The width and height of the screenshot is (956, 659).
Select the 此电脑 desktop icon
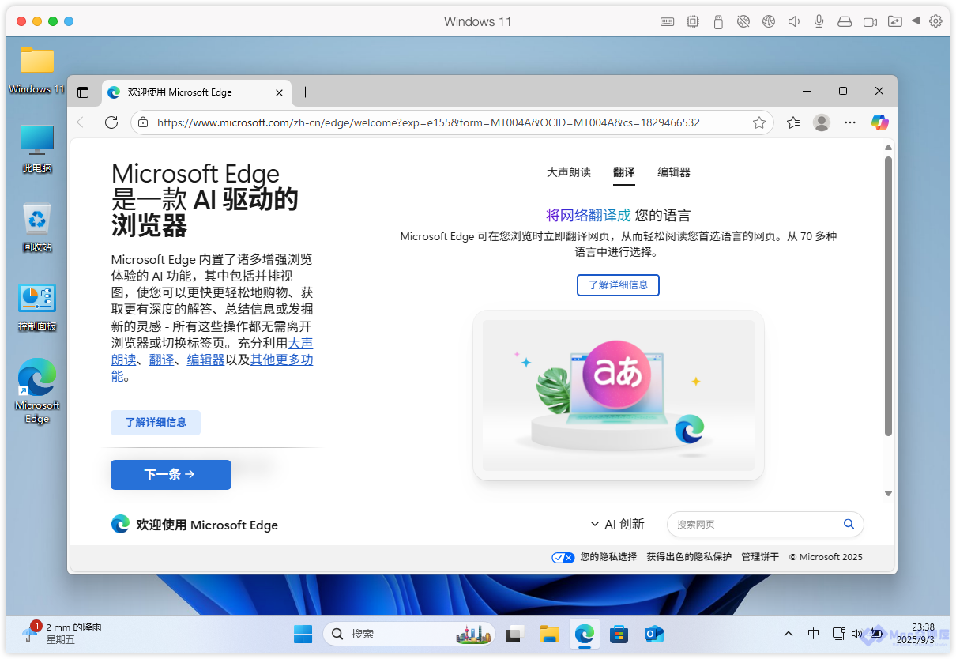(37, 149)
